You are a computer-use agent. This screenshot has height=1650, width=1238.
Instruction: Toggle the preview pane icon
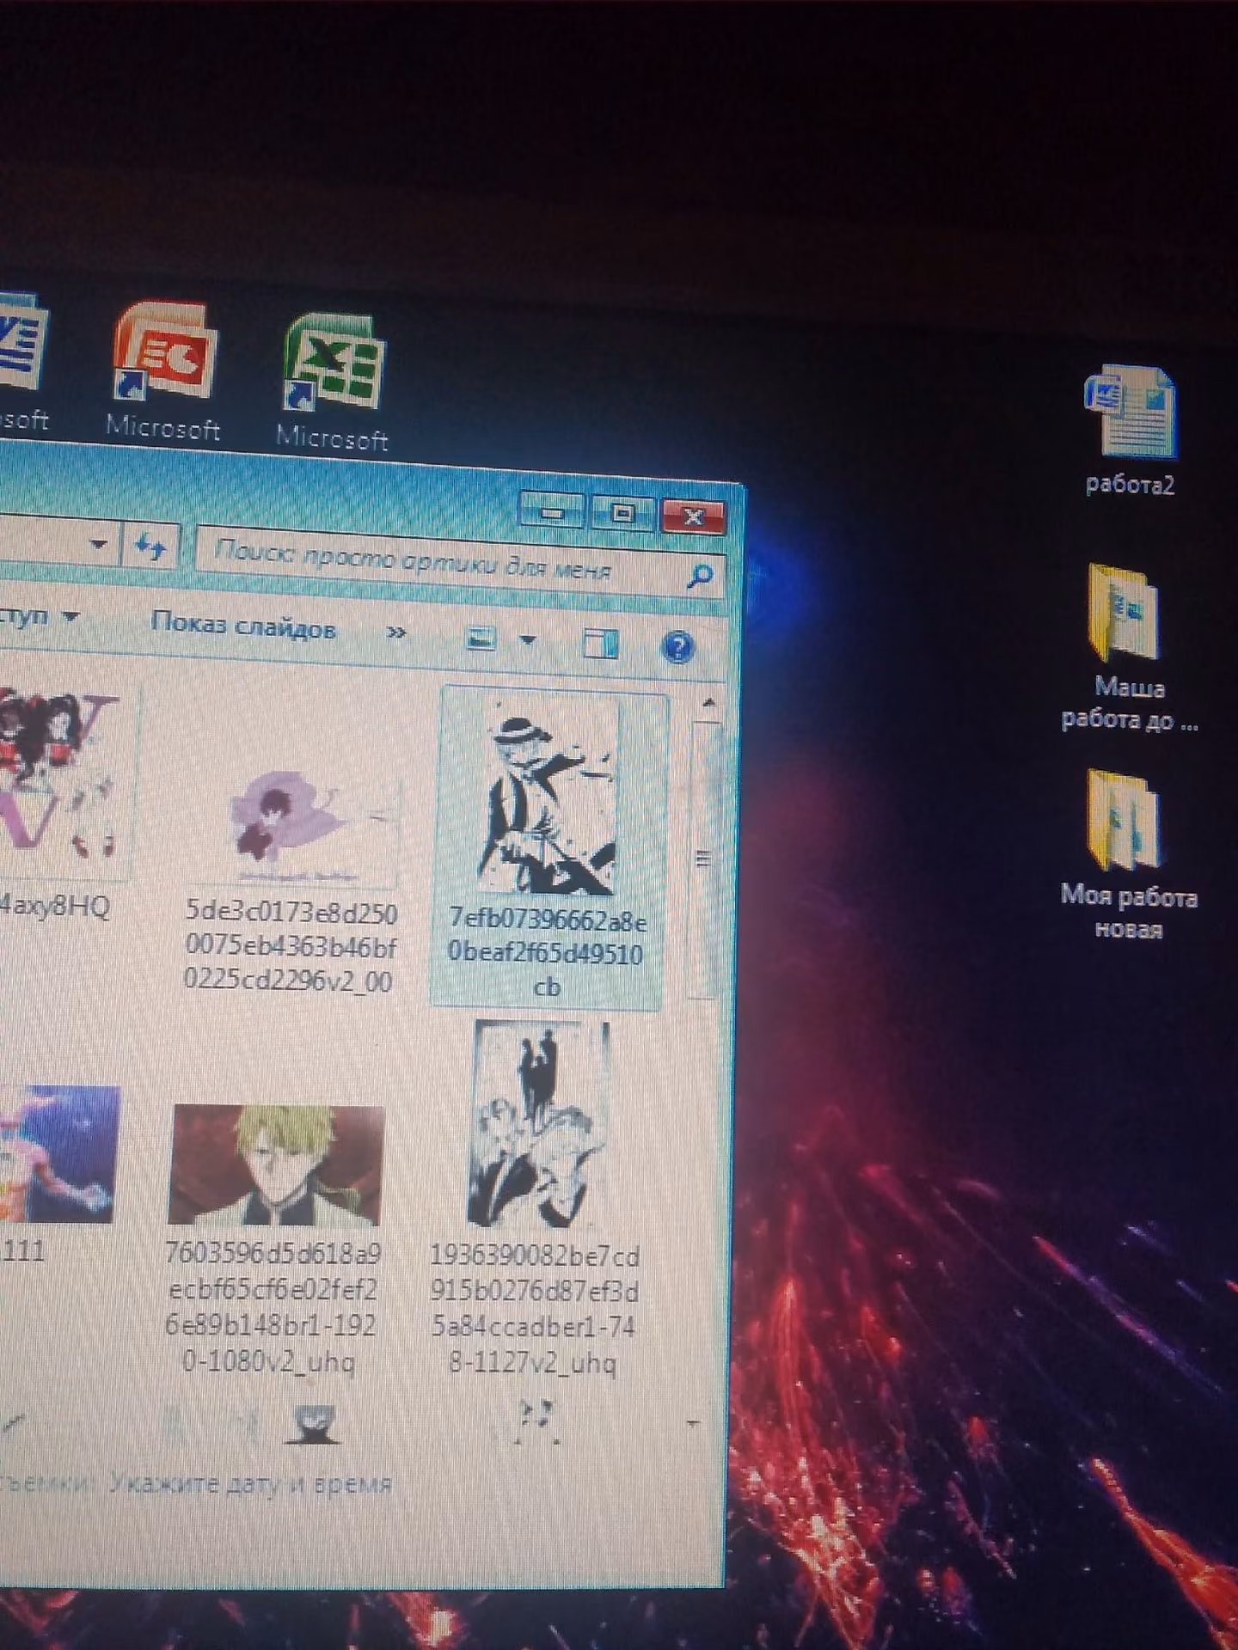(x=600, y=643)
